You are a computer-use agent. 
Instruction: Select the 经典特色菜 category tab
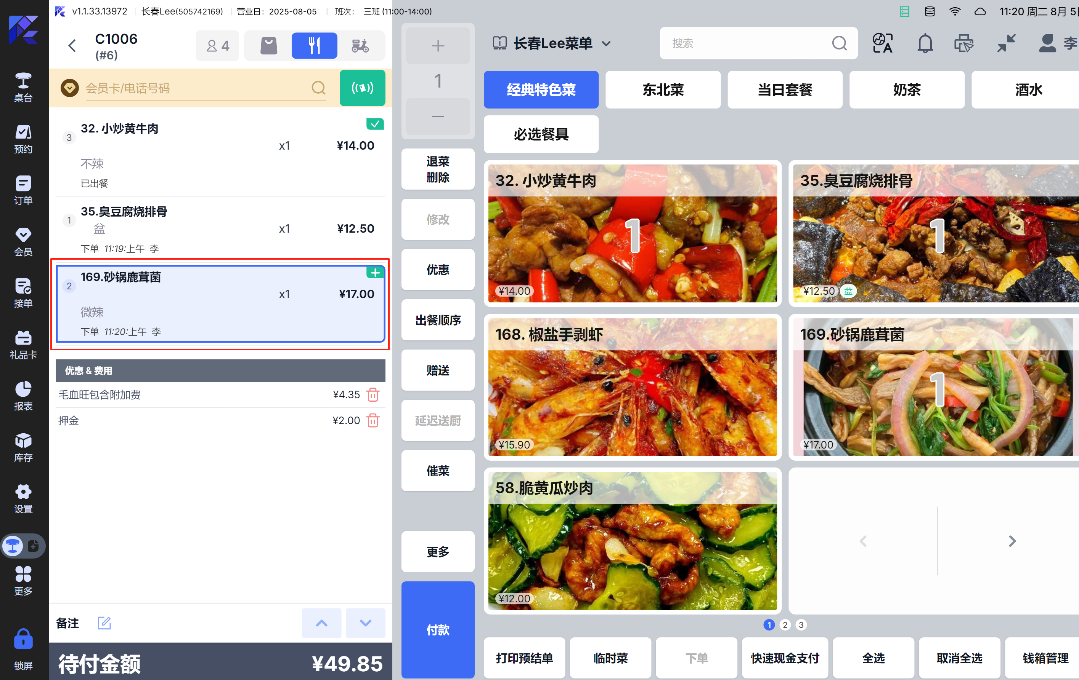(541, 89)
